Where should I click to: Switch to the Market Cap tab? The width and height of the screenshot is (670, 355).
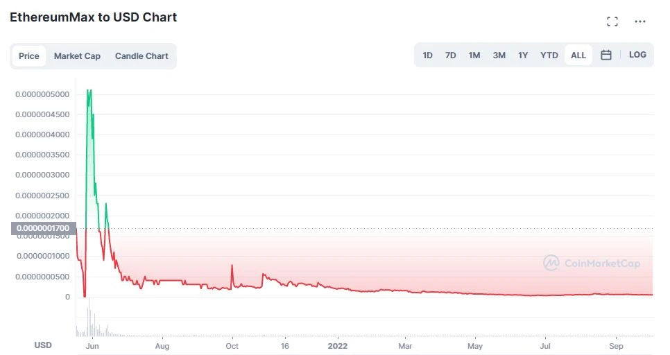[77, 56]
